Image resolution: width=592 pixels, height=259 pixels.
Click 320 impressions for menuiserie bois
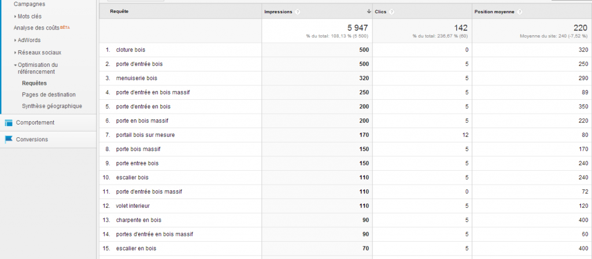click(364, 78)
